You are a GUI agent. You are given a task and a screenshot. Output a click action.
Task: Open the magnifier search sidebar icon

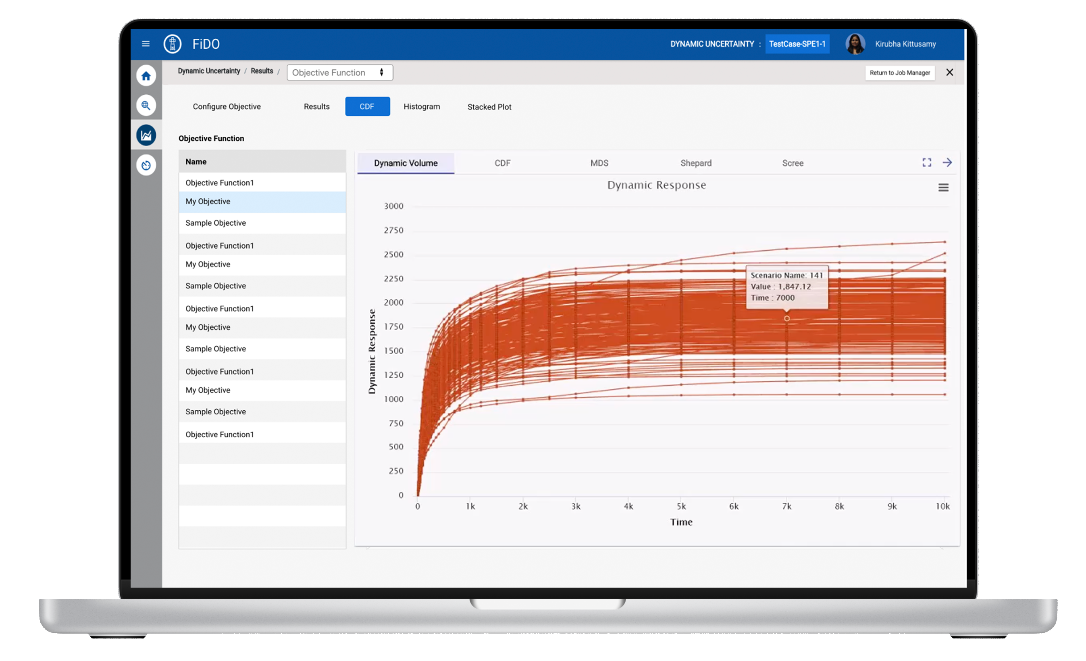pyautogui.click(x=146, y=105)
